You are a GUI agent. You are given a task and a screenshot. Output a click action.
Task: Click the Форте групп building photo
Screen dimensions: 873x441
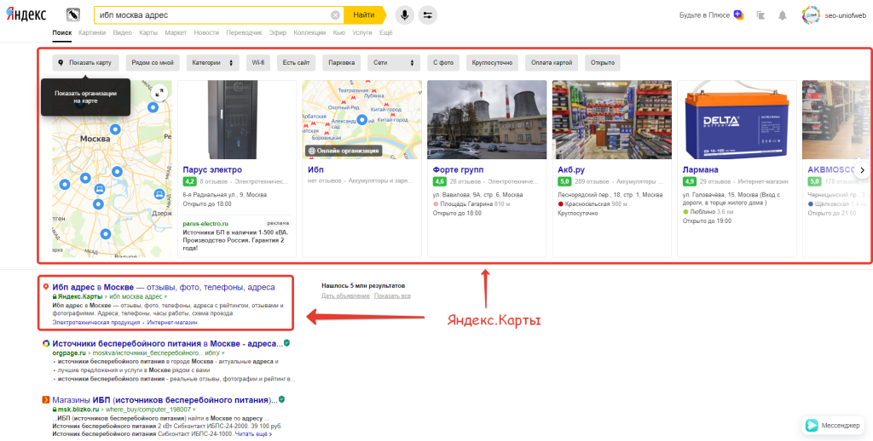point(487,119)
